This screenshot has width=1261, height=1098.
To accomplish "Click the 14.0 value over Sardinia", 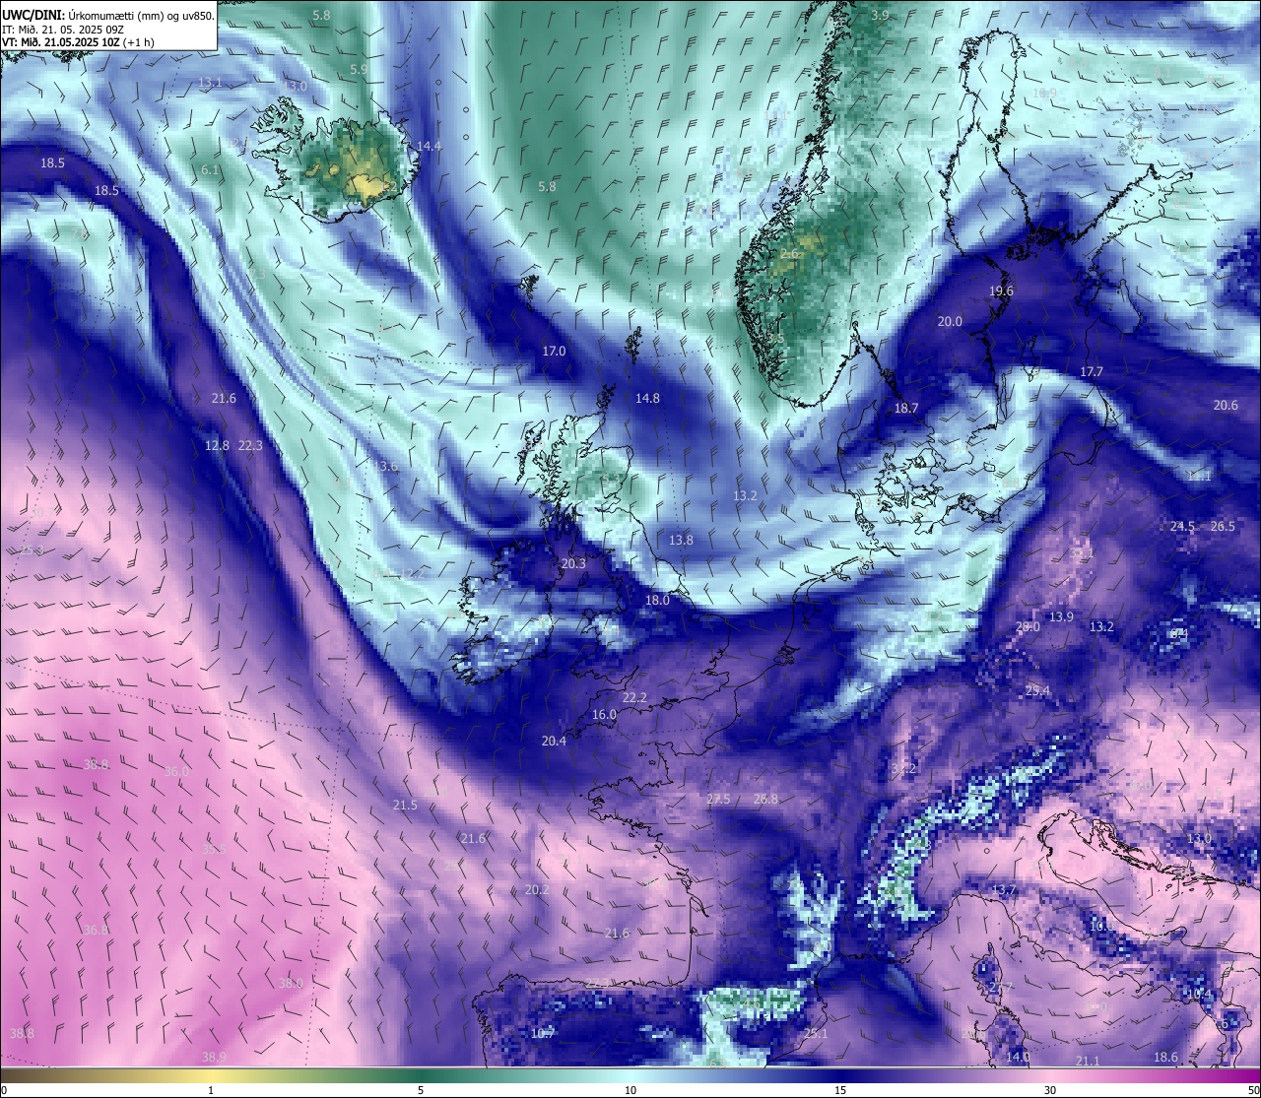I will (1018, 1057).
